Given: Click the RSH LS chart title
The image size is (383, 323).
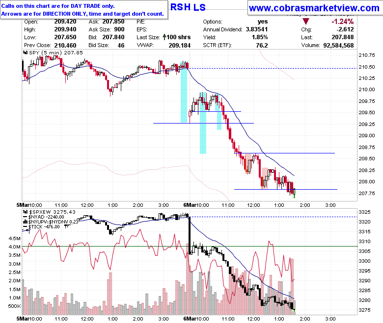Looking at the screenshot, I should tap(188, 7).
